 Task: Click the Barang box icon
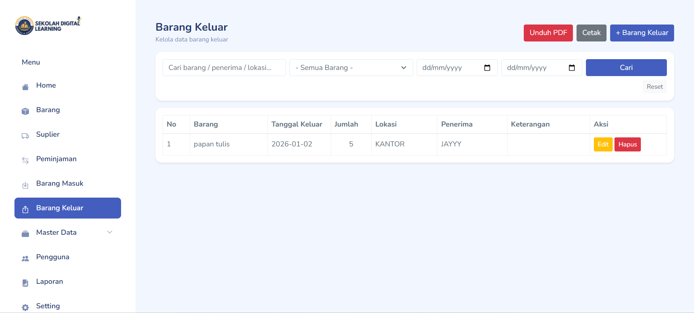25,111
